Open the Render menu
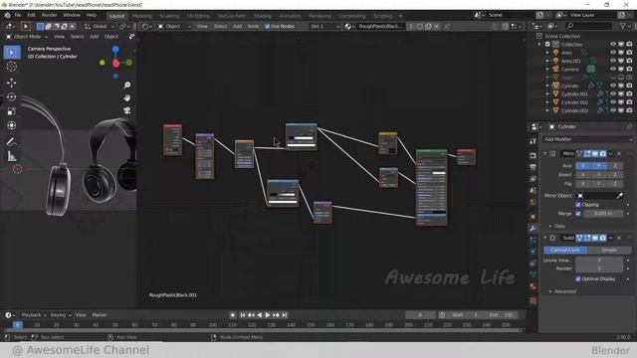 (49, 16)
